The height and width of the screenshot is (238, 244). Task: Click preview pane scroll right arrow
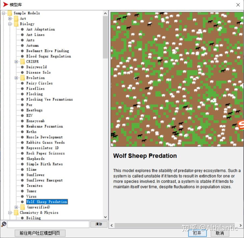click(x=241, y=225)
